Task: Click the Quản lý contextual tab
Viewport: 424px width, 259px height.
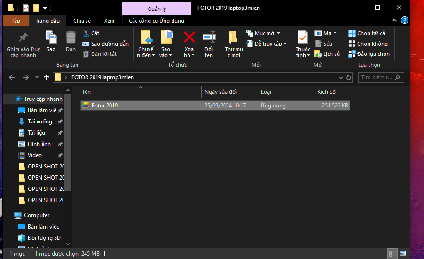Action: pos(157,9)
